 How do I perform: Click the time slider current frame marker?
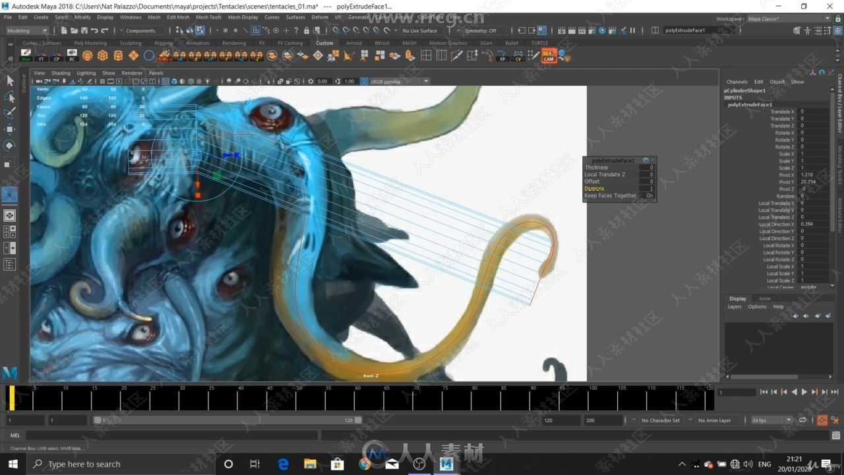click(11, 397)
